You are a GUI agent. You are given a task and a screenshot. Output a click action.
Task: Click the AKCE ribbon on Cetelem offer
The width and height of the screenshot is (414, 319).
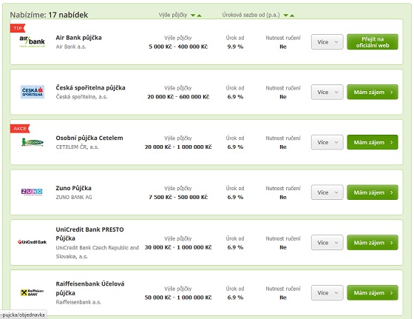20,129
